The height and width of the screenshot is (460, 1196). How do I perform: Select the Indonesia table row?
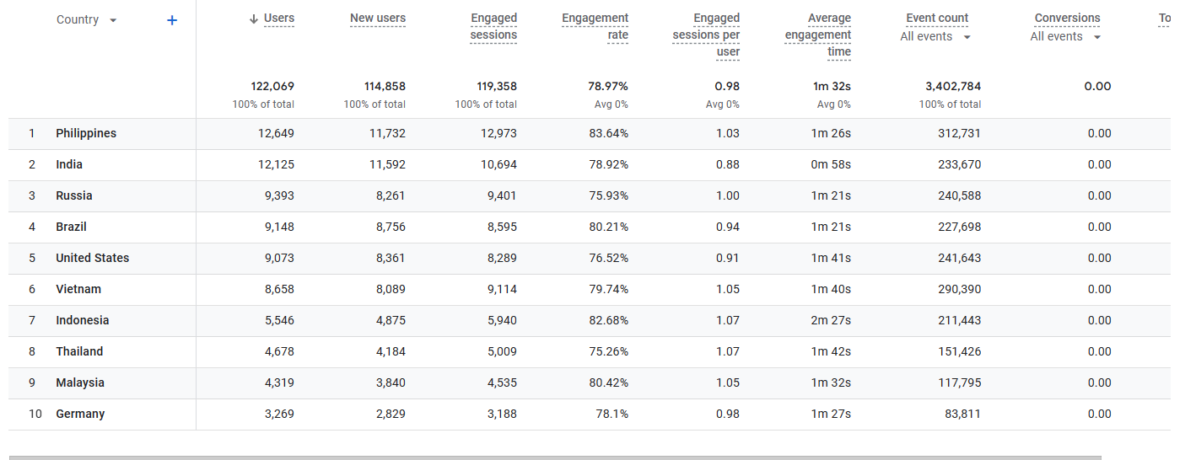click(x=590, y=321)
